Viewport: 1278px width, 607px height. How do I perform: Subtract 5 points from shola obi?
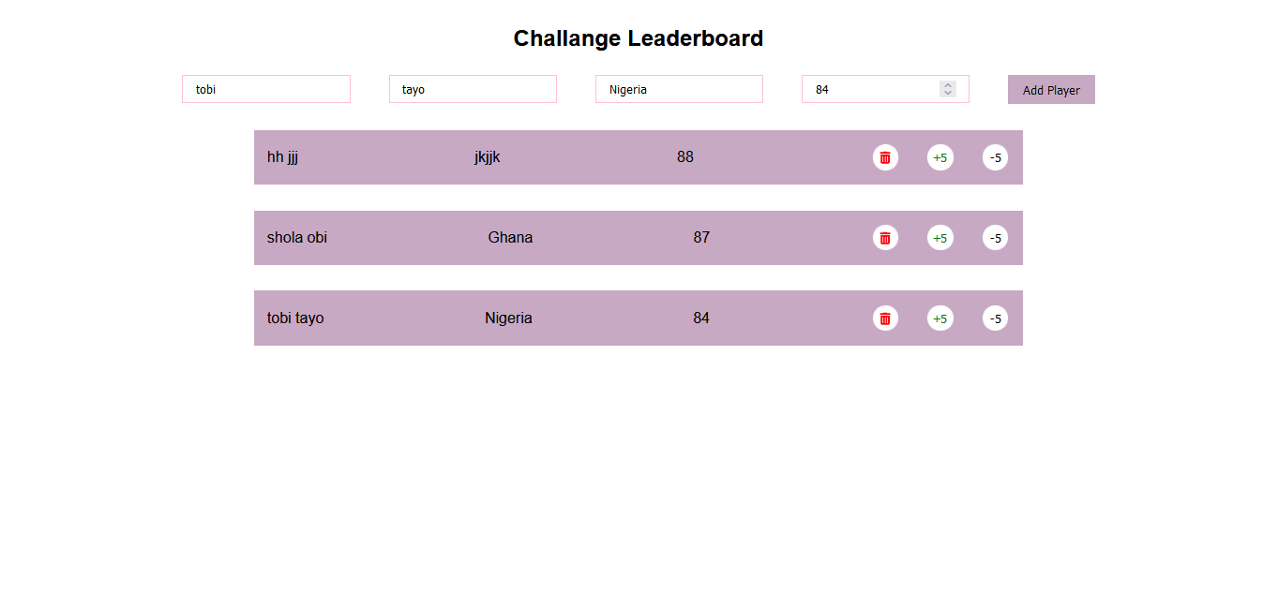point(996,238)
